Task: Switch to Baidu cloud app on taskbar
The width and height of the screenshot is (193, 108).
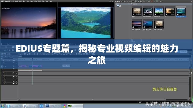Action: pyautogui.click(x=30, y=106)
